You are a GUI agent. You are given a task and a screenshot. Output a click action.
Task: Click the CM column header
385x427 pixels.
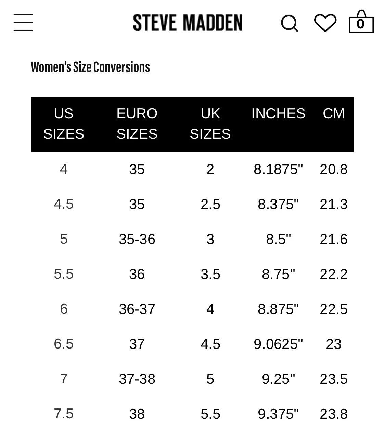pos(334,113)
